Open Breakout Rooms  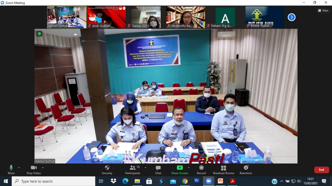[x=223, y=169]
